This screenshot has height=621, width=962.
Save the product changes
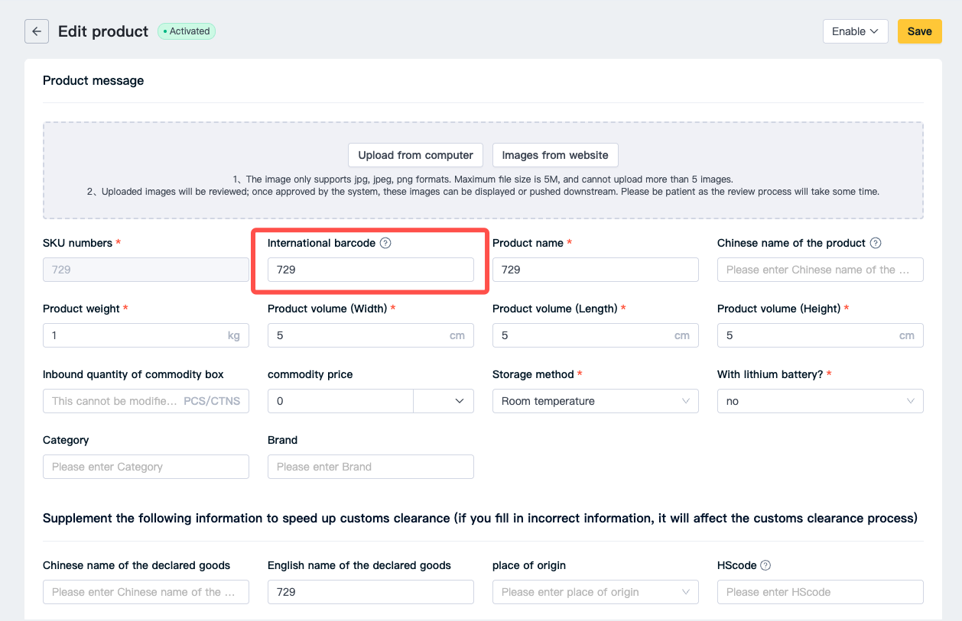pos(919,31)
